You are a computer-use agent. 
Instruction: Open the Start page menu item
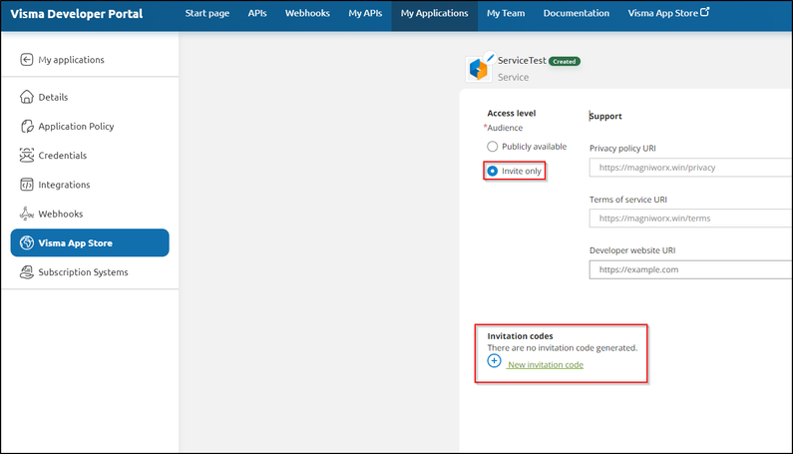206,13
